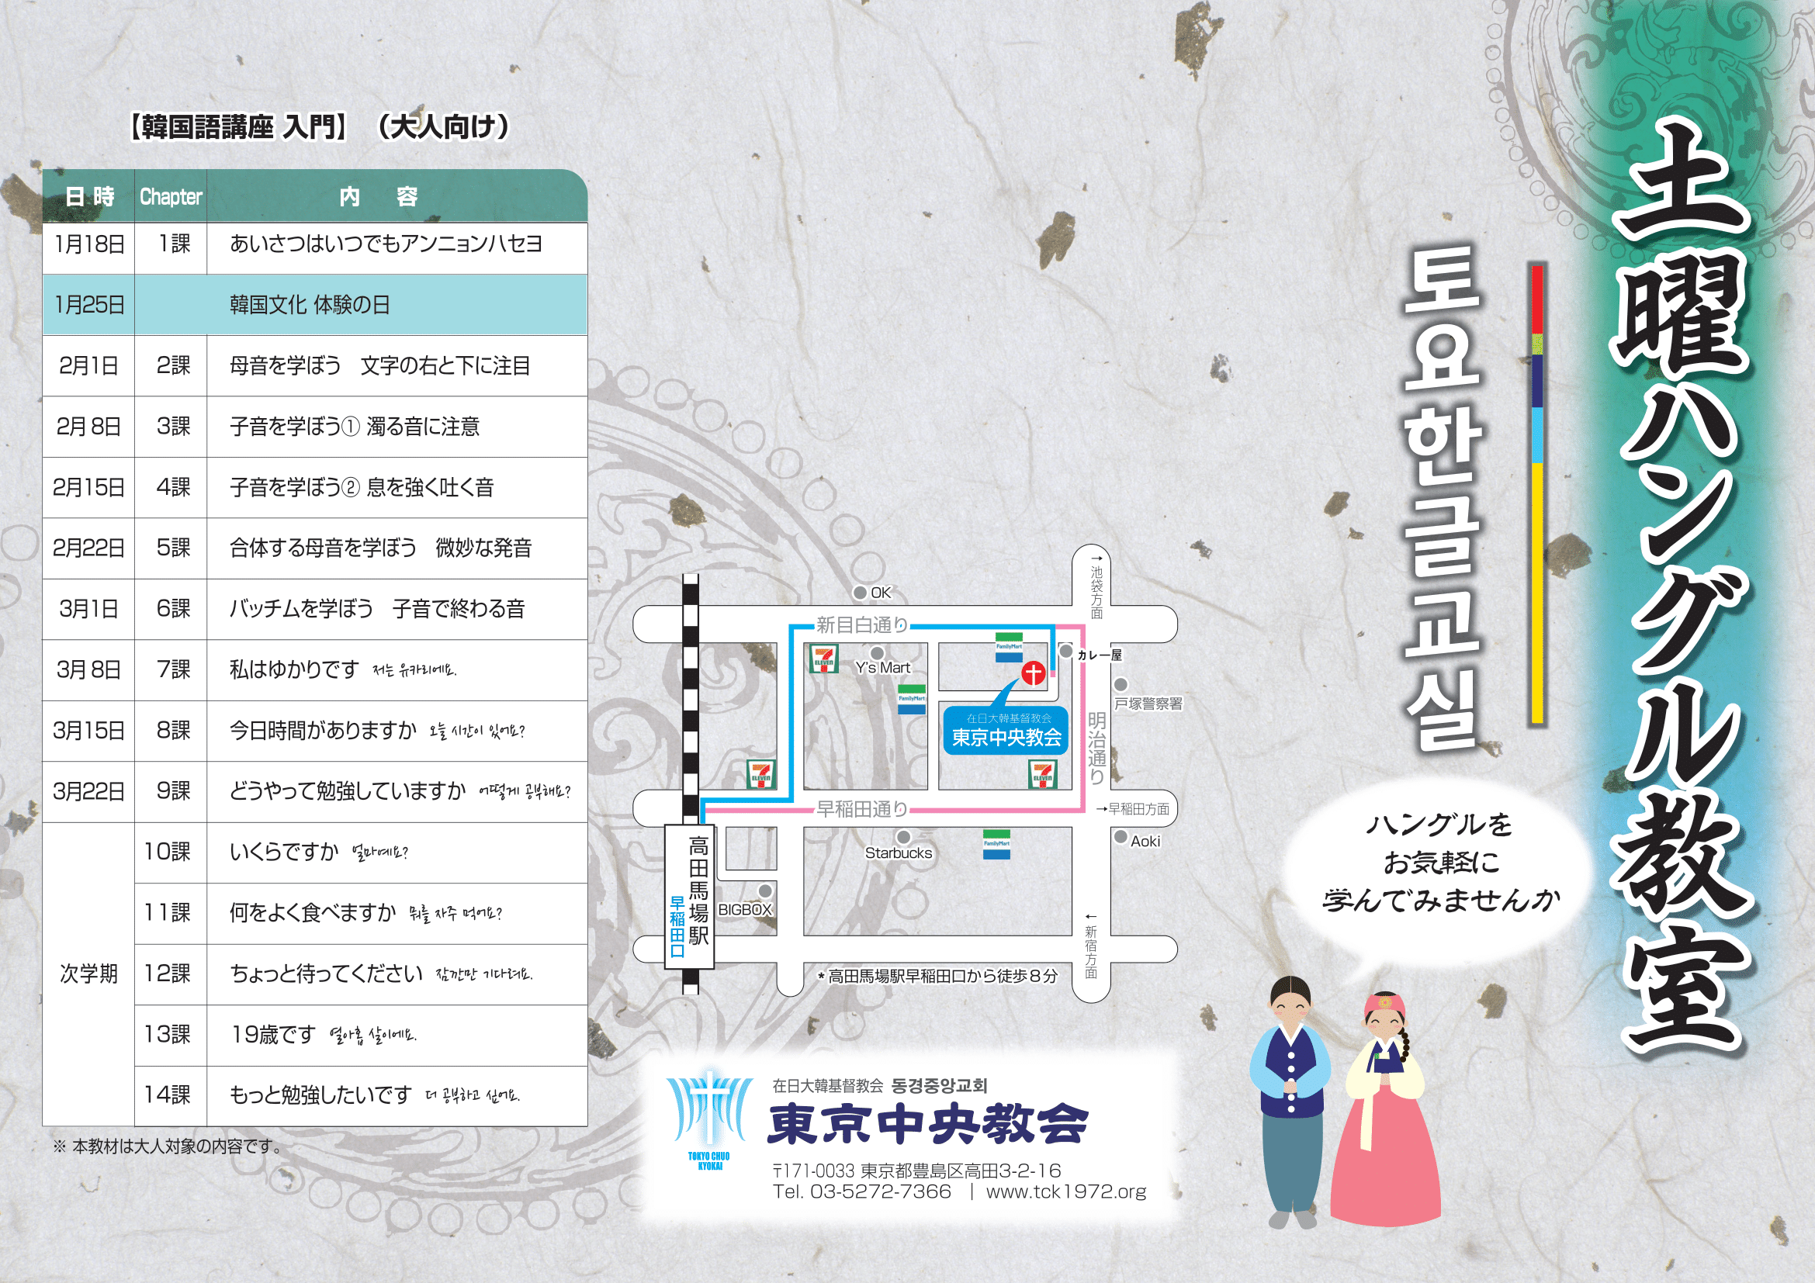The image size is (1815, 1283).
Task: Click the girl in pink hanbok illustration
Action: (1385, 1108)
